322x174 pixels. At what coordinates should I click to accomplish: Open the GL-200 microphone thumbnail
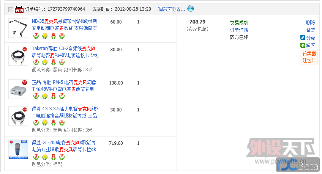tap(18, 149)
